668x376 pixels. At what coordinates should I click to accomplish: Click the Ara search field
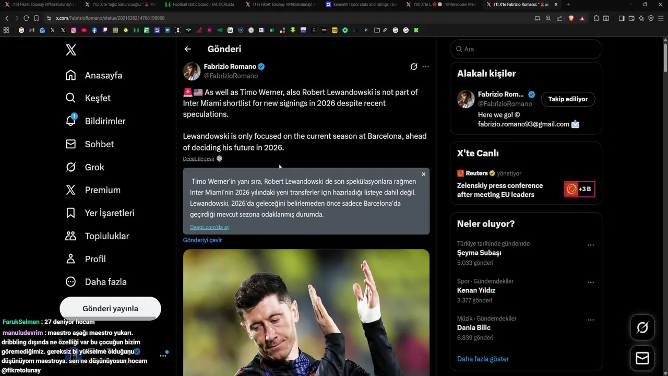pos(526,49)
